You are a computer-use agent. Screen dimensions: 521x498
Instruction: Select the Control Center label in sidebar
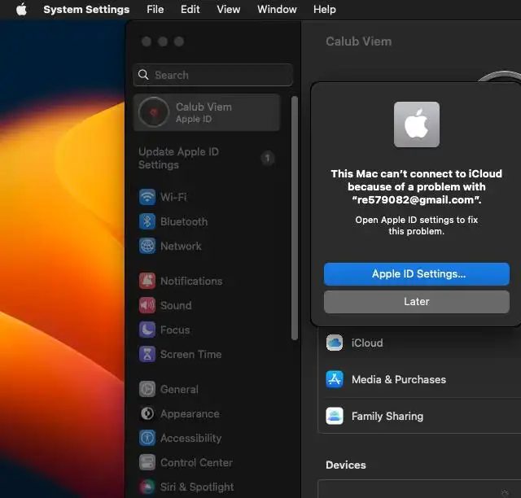pos(196,462)
